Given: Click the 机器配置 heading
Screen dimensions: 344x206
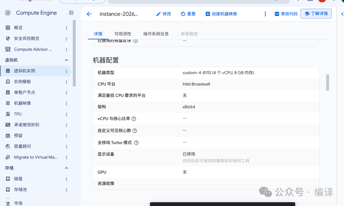Looking at the screenshot, I should pyautogui.click(x=106, y=60).
